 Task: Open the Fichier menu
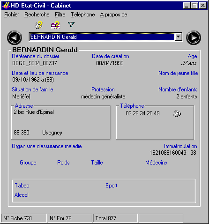pos(12,15)
